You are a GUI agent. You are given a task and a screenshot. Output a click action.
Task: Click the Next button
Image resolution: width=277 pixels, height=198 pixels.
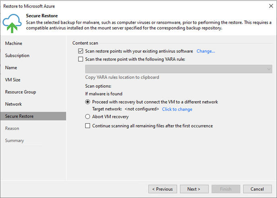pos(194,189)
